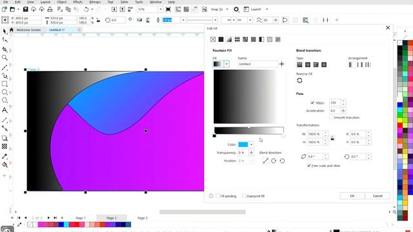Select the Shape tool
413x232 pixels.
tap(5, 40)
